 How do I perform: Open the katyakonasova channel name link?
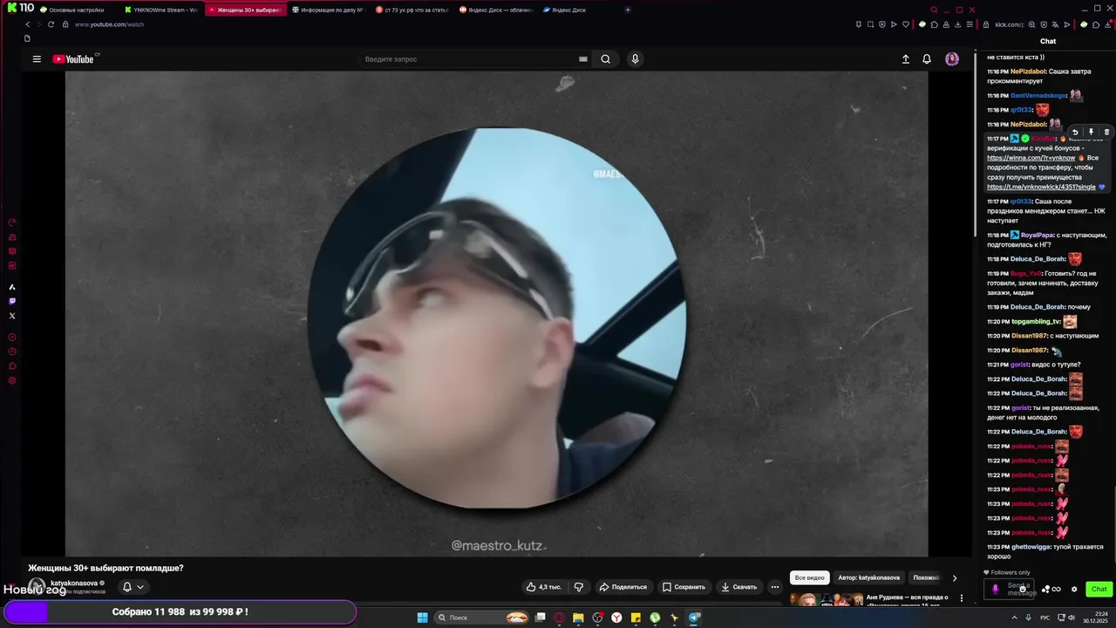74,583
